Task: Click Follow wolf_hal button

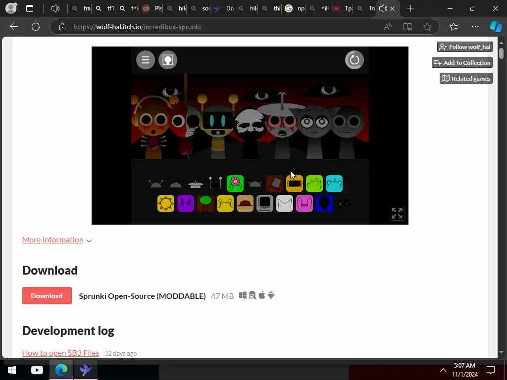Action: 465,47
